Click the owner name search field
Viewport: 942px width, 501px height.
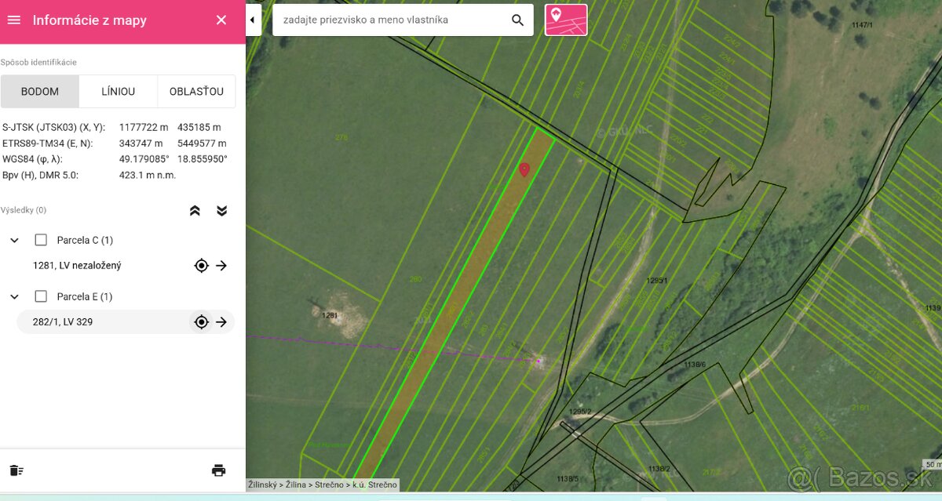pos(389,20)
